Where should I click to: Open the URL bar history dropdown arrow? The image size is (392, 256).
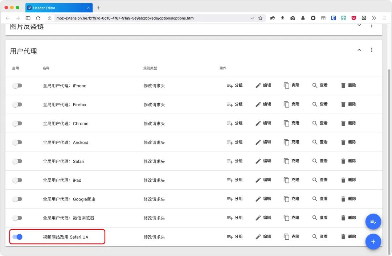253,18
